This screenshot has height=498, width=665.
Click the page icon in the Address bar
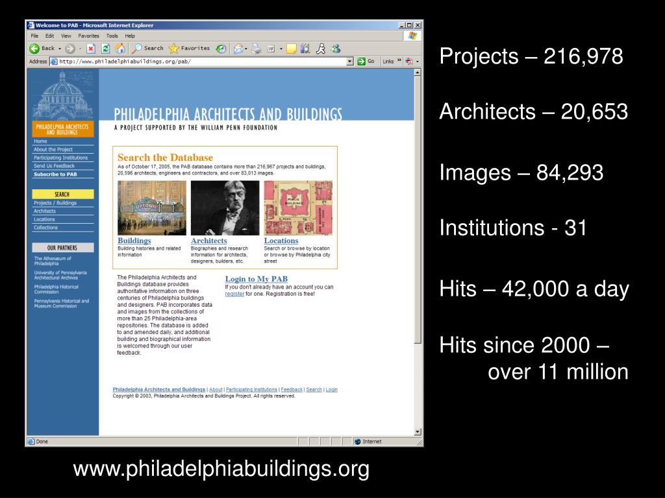[54, 62]
